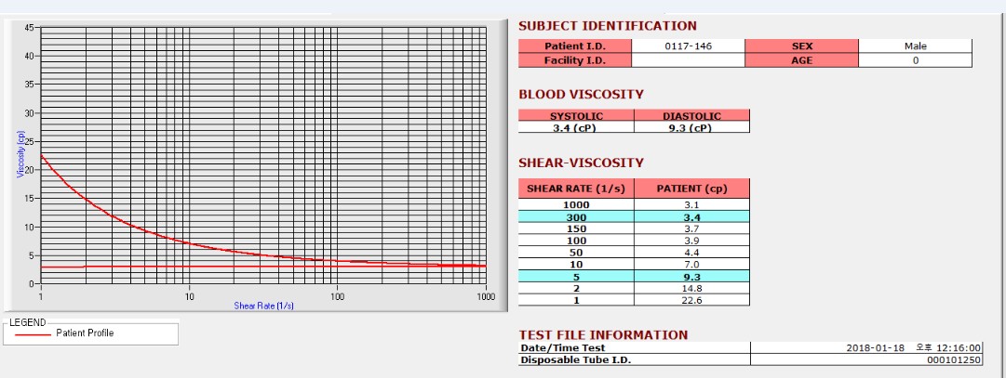The image size is (1006, 378).
Task: Click the PATIENT (cp) column header
Action: point(691,189)
